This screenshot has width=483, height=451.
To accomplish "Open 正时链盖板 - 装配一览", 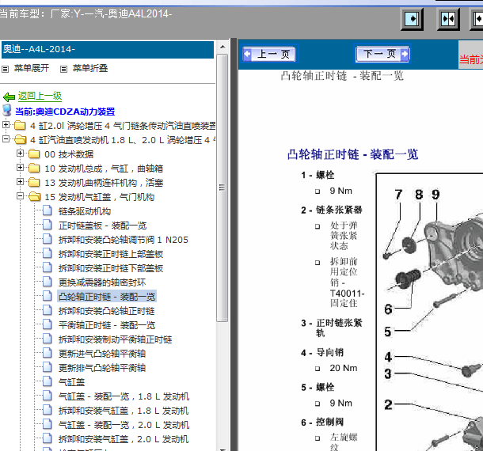I will [x=102, y=225].
